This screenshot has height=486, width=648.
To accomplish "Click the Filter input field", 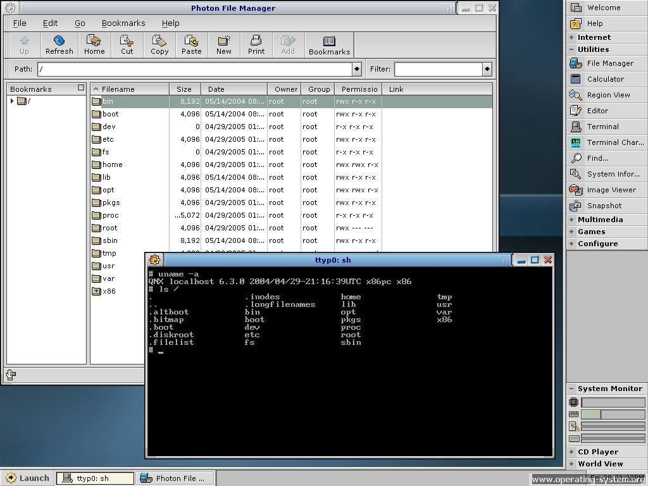I will [439, 69].
